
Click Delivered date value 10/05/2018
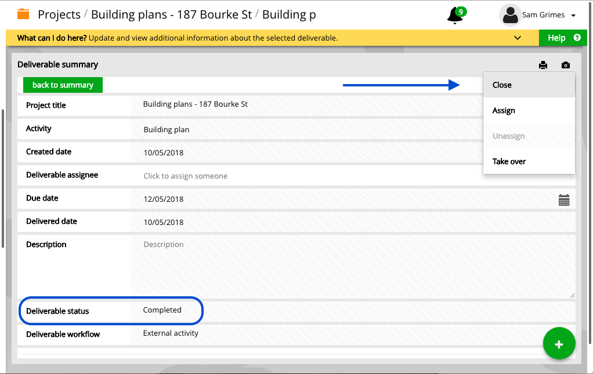pyautogui.click(x=164, y=222)
